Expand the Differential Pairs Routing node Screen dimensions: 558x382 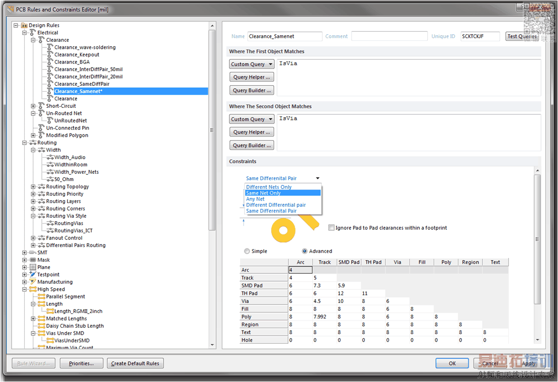(33, 245)
